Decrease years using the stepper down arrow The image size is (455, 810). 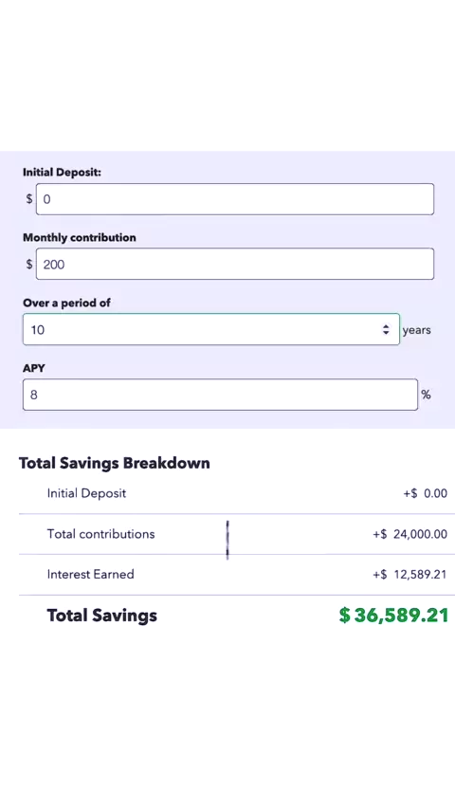[x=386, y=333]
